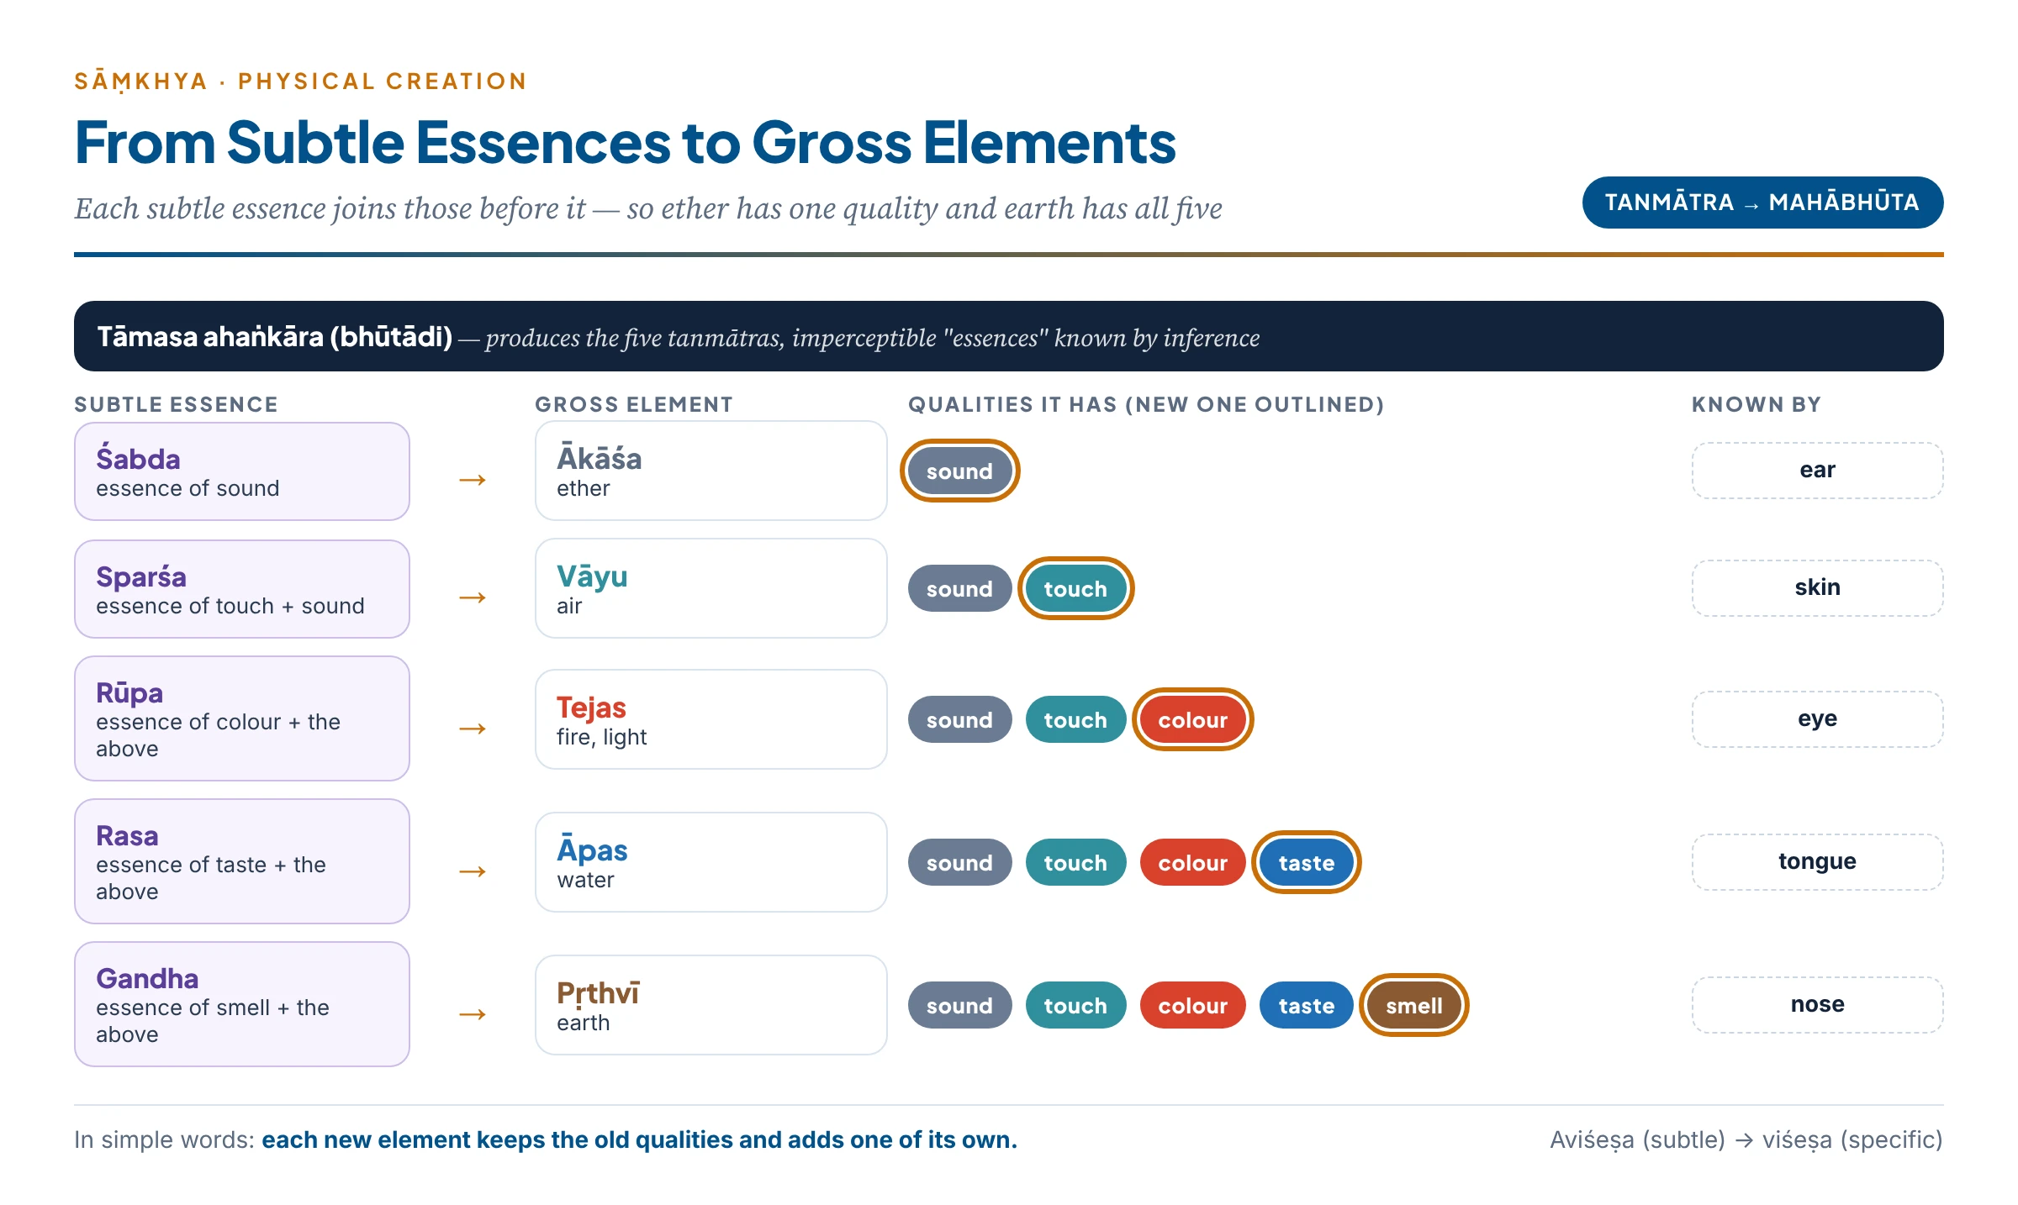This screenshot has height=1205, width=2018.
Task: Click the arrow between Rūpa and Tejas
Action: tap(473, 729)
